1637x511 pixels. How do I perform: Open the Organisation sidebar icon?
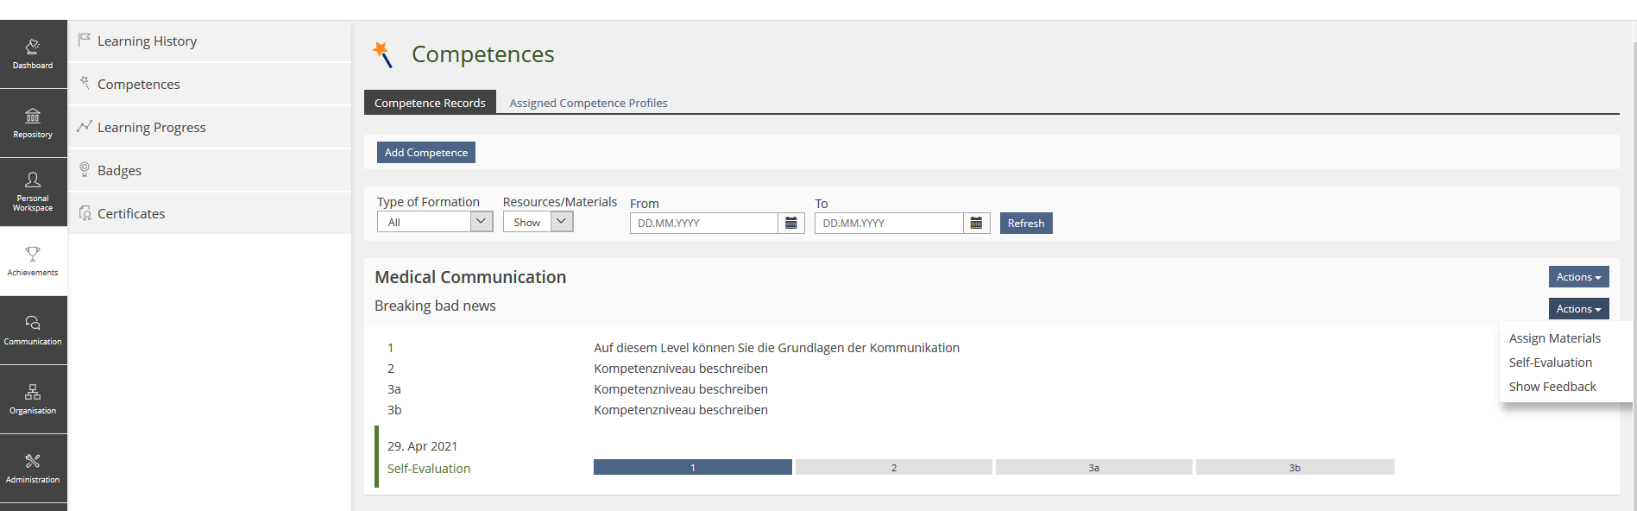pos(33,399)
